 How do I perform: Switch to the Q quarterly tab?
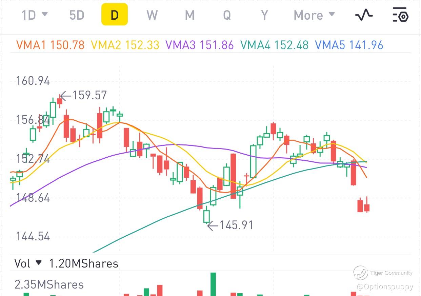click(227, 15)
